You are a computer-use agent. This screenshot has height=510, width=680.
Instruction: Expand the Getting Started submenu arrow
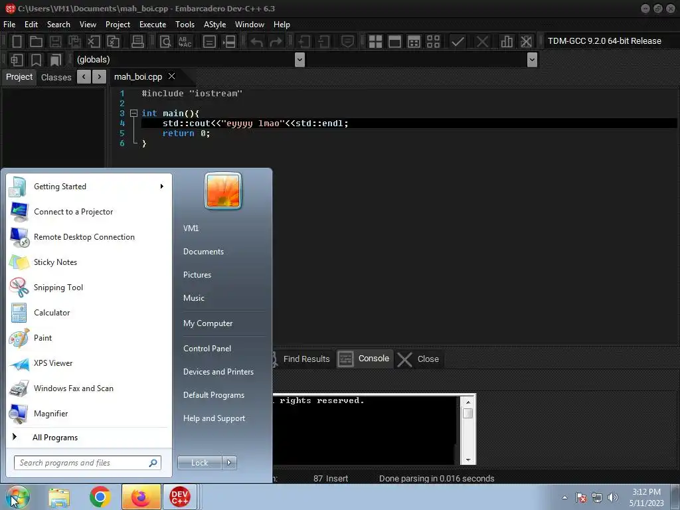pos(162,187)
